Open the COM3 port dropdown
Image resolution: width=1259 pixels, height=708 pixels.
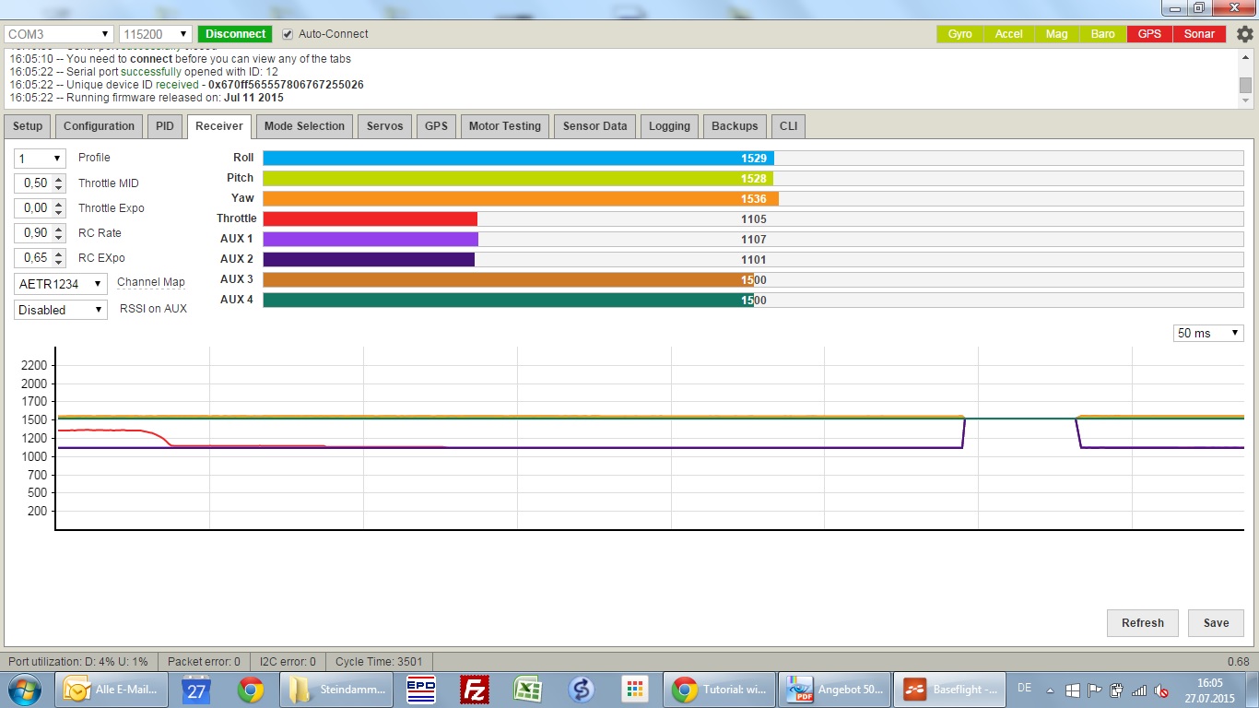point(59,34)
